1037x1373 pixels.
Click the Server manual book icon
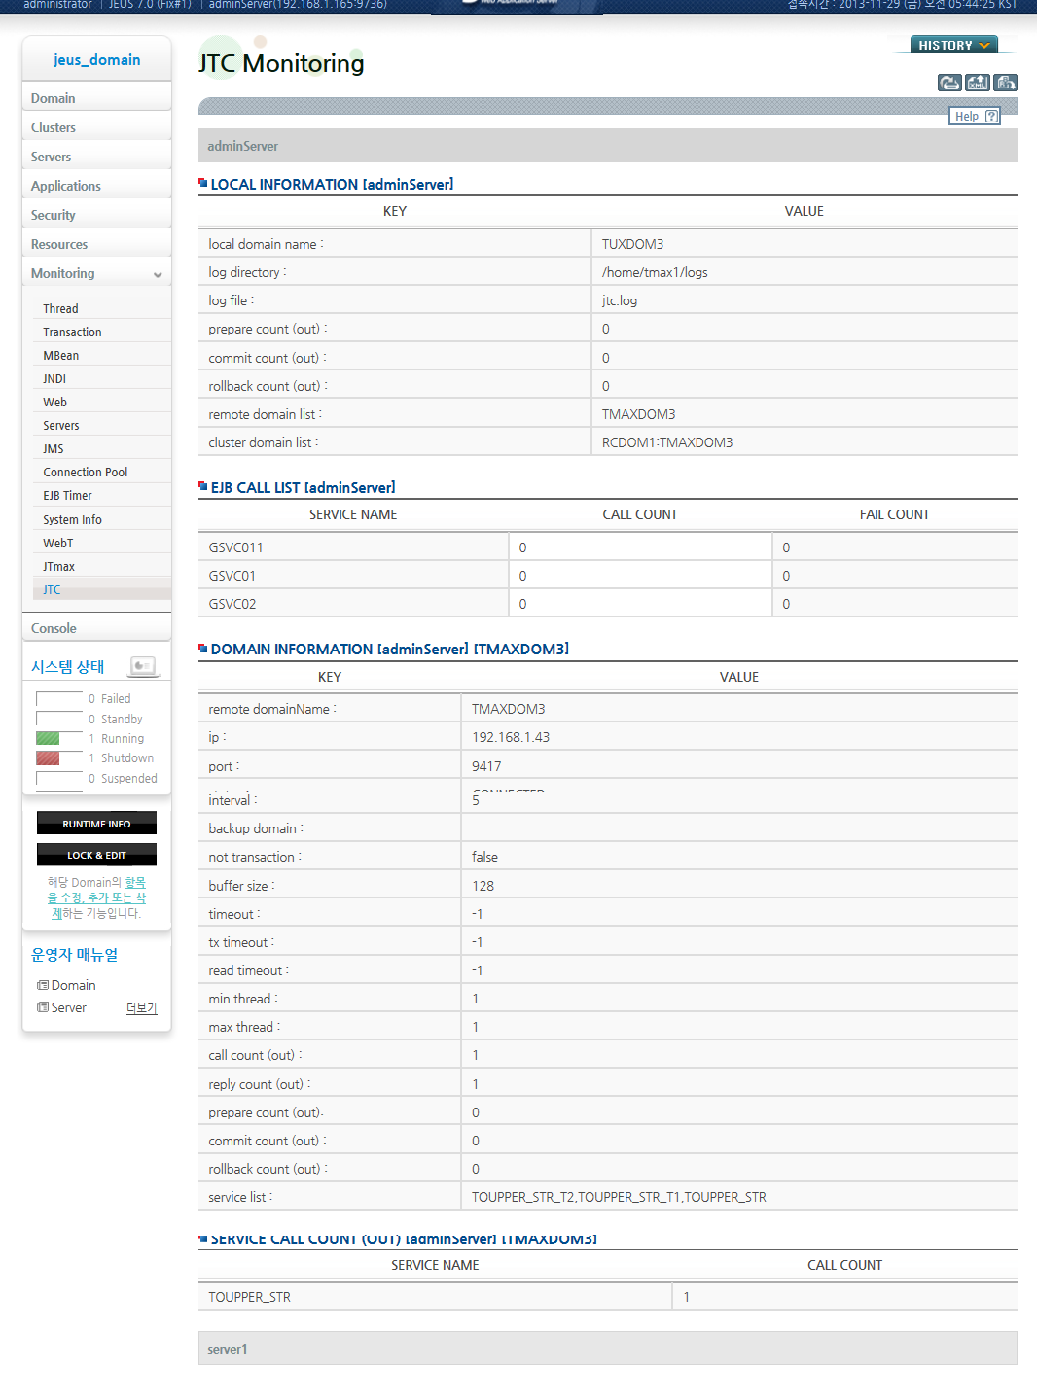(x=43, y=1007)
